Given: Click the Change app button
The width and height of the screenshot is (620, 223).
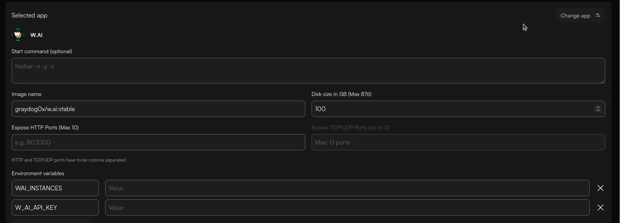Looking at the screenshot, I should 580,16.
